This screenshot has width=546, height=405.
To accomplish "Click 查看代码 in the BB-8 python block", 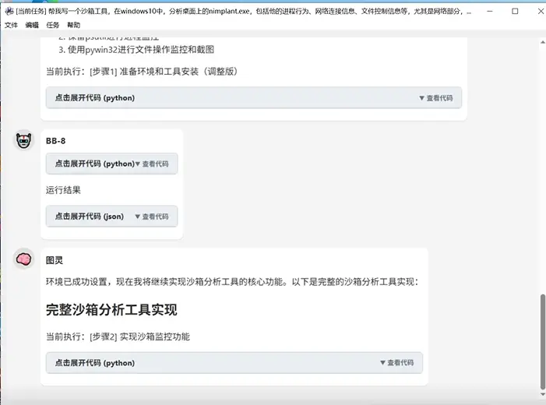I will pos(152,164).
